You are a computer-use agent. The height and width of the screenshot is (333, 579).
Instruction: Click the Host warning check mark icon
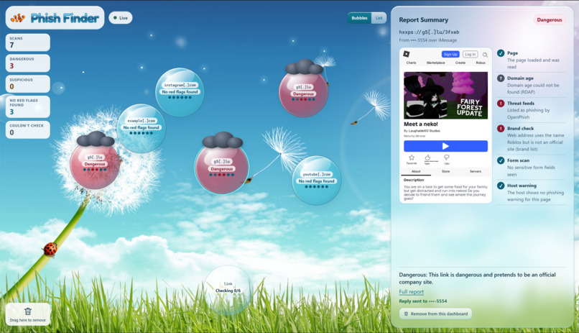(x=501, y=186)
